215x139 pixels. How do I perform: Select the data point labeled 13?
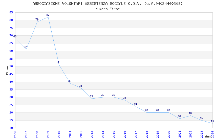click(x=212, y=121)
